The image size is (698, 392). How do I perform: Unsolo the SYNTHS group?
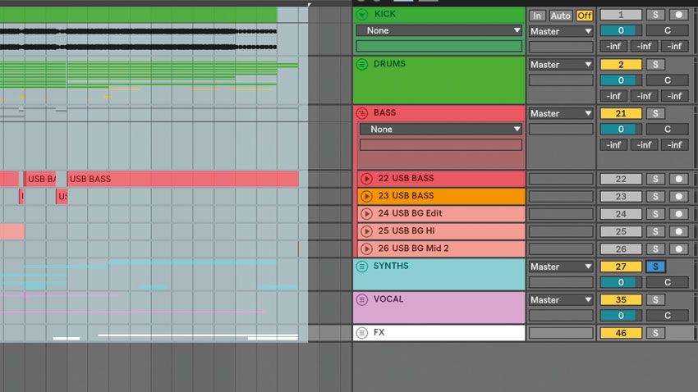pyautogui.click(x=655, y=267)
